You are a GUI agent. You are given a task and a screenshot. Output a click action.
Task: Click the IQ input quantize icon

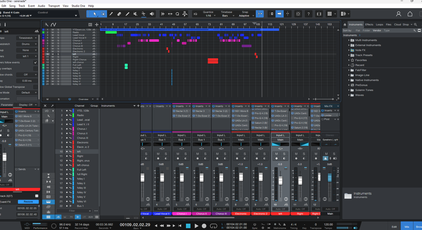coord(196,14)
